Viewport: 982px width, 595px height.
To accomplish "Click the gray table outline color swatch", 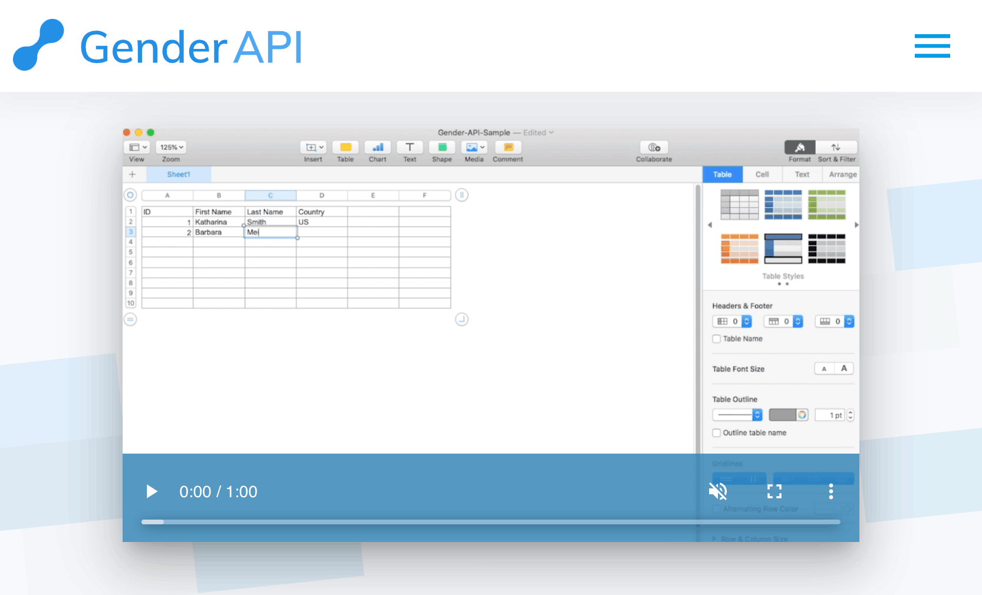I will pyautogui.click(x=783, y=415).
